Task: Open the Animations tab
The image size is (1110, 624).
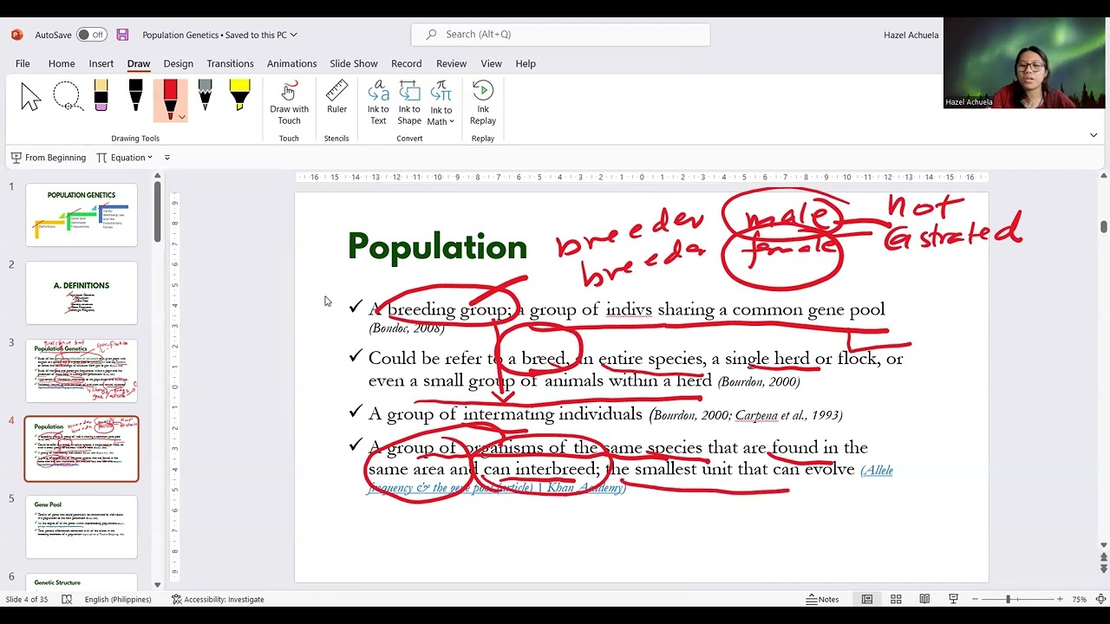Action: coord(291,63)
